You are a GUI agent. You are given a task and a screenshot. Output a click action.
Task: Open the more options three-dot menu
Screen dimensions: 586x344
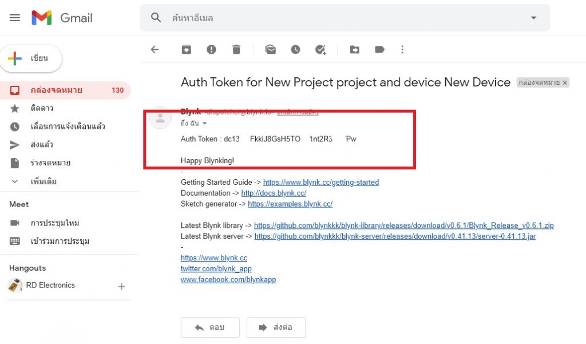(x=402, y=49)
